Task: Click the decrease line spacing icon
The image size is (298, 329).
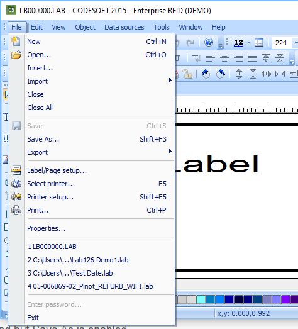Action: 280,58
